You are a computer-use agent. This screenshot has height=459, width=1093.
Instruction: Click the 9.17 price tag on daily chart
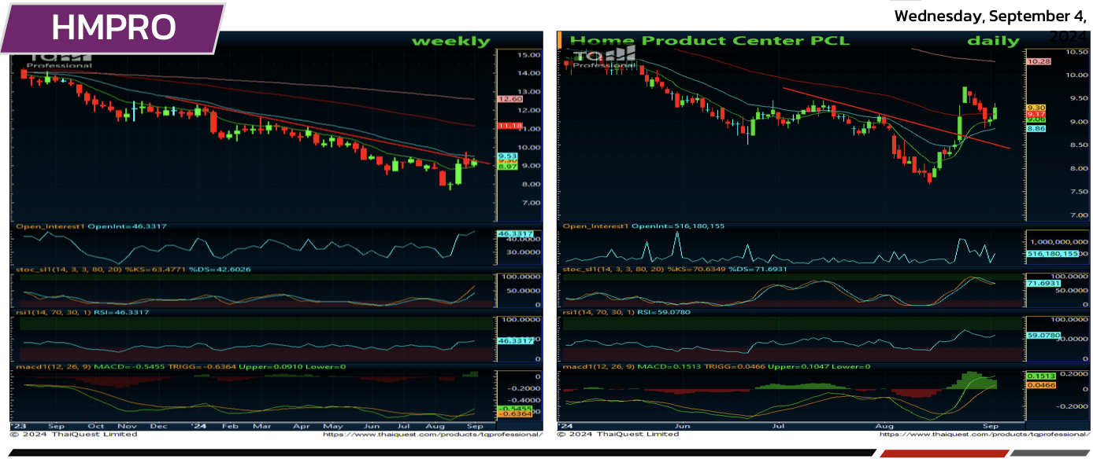click(x=1035, y=114)
